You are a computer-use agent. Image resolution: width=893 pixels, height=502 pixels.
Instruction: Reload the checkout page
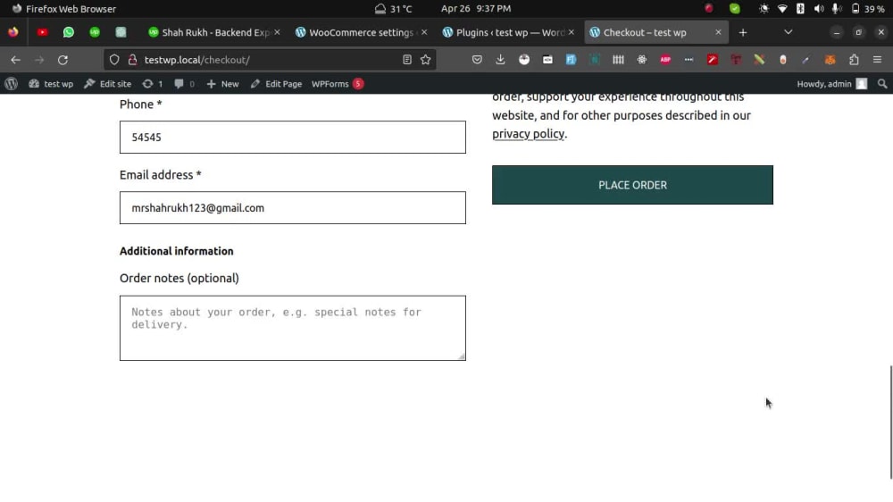[63, 60]
